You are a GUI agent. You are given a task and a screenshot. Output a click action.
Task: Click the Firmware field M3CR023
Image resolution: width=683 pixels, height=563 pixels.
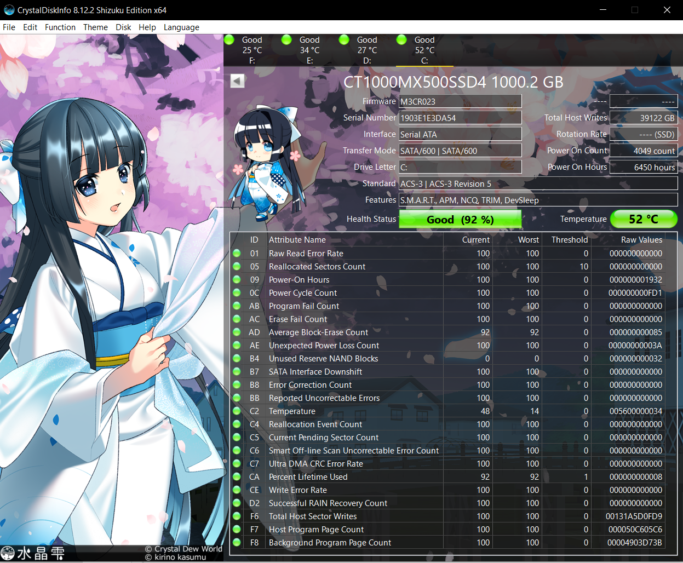pyautogui.click(x=460, y=101)
